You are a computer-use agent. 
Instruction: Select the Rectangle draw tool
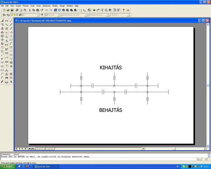pyautogui.click(x=11, y=40)
